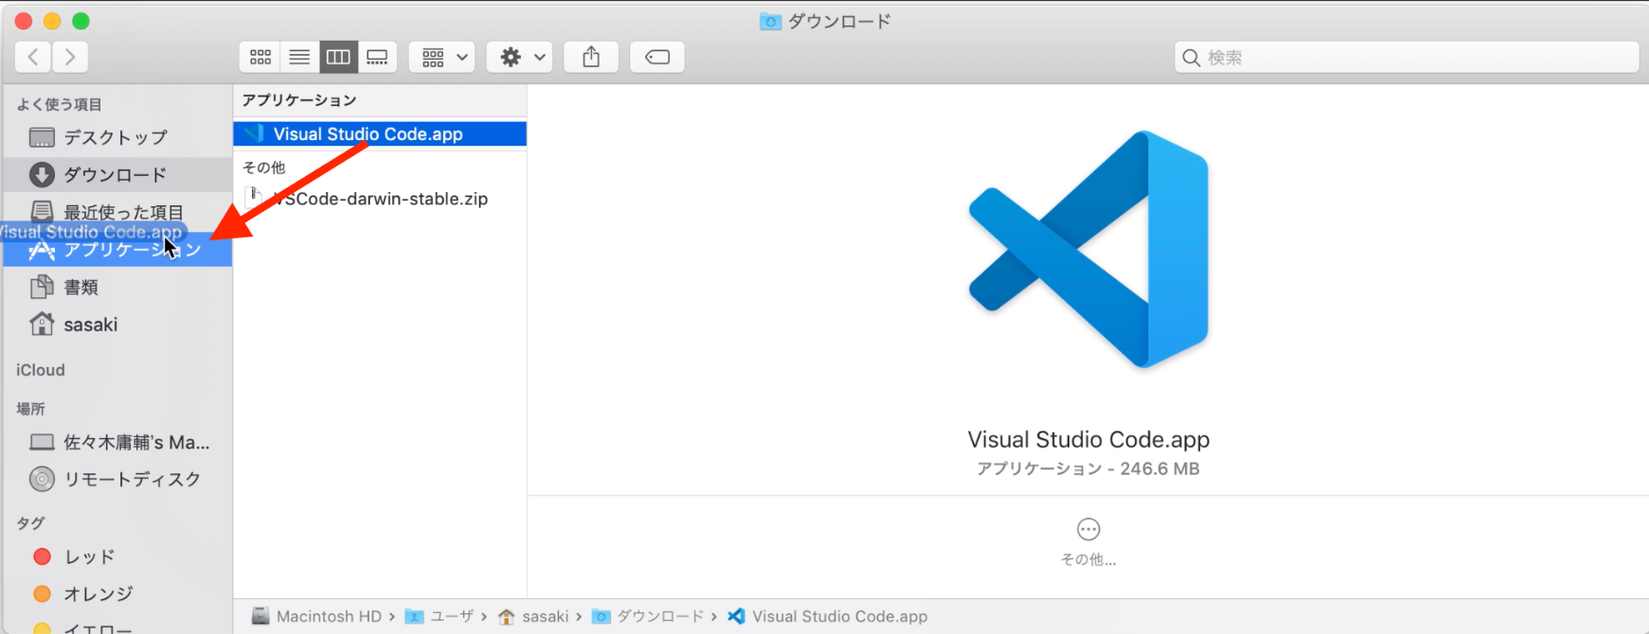Select VSCode-darwin-stable.zip file

(380, 199)
